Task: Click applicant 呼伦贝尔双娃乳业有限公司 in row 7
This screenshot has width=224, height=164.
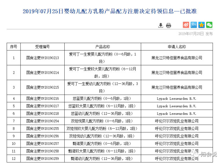Action: coord(177,121)
